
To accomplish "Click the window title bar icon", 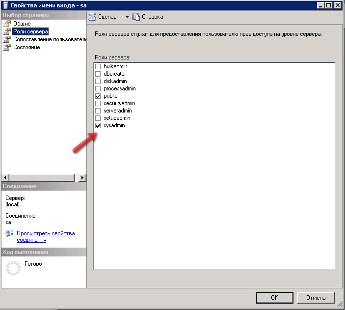I will tap(5, 5).
